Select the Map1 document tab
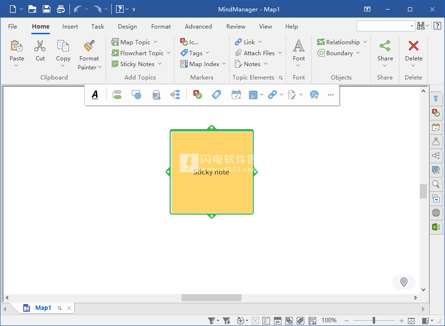The height and width of the screenshot is (326, 445). 43,308
